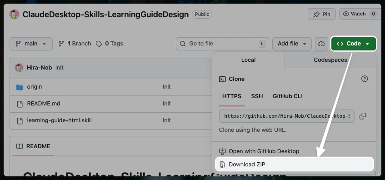Click the watcher count 0 badge
This screenshot has height=180, width=385.
point(373,14)
